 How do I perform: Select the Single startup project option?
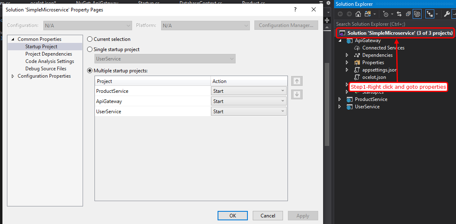tap(90, 49)
